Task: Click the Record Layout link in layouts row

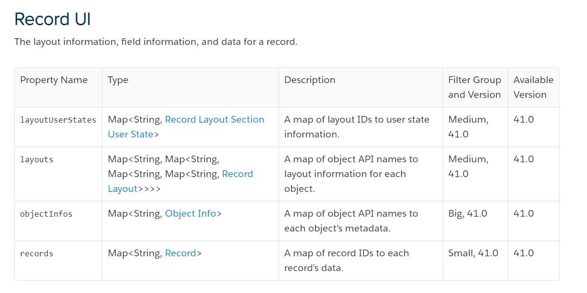Action: 180,181
